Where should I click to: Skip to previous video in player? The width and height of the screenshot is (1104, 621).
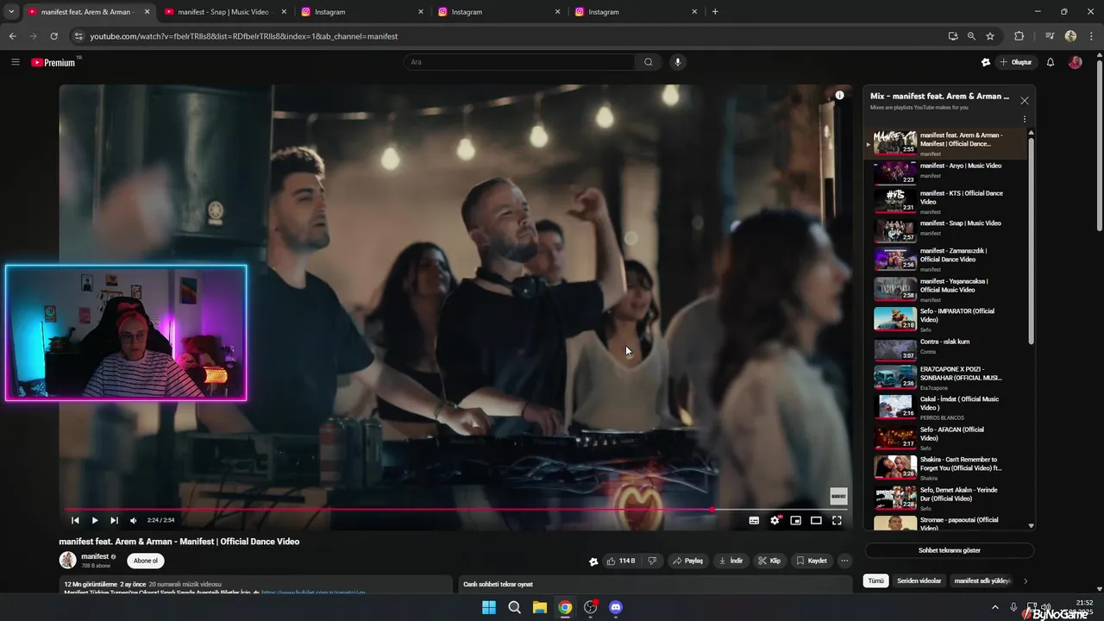click(x=75, y=520)
